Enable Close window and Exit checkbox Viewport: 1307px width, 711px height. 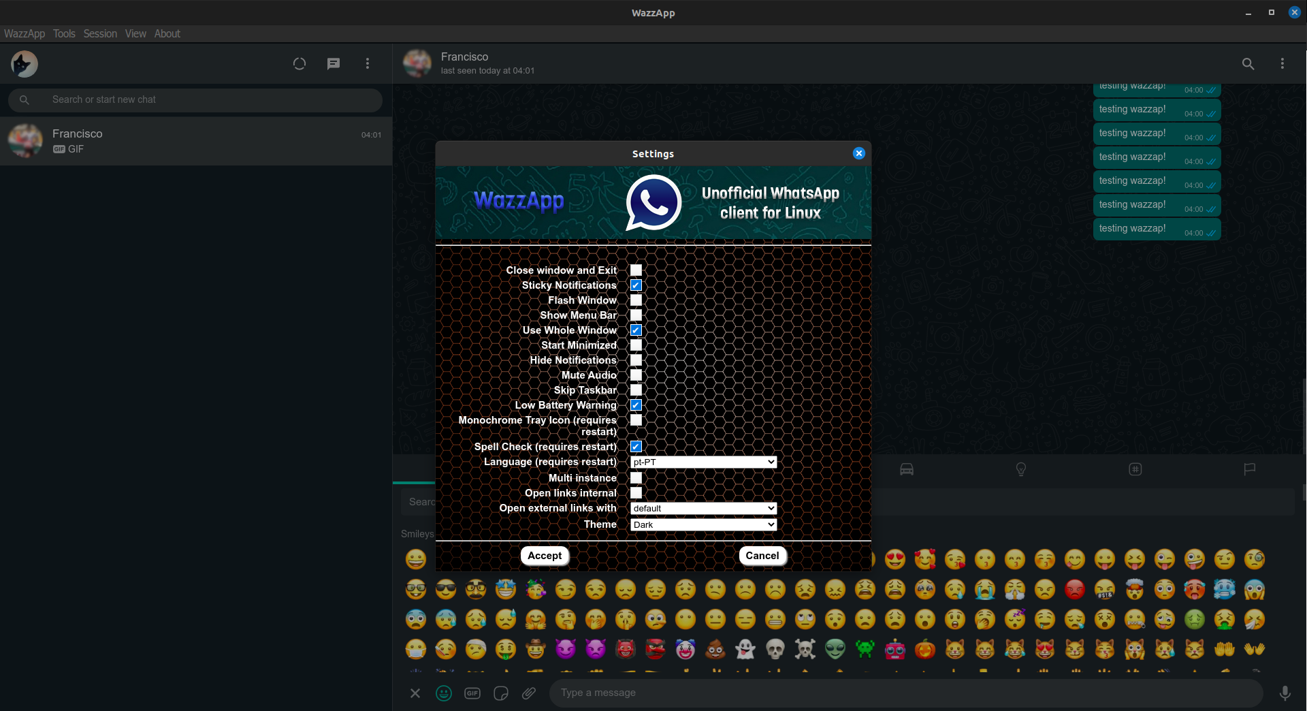coord(636,270)
